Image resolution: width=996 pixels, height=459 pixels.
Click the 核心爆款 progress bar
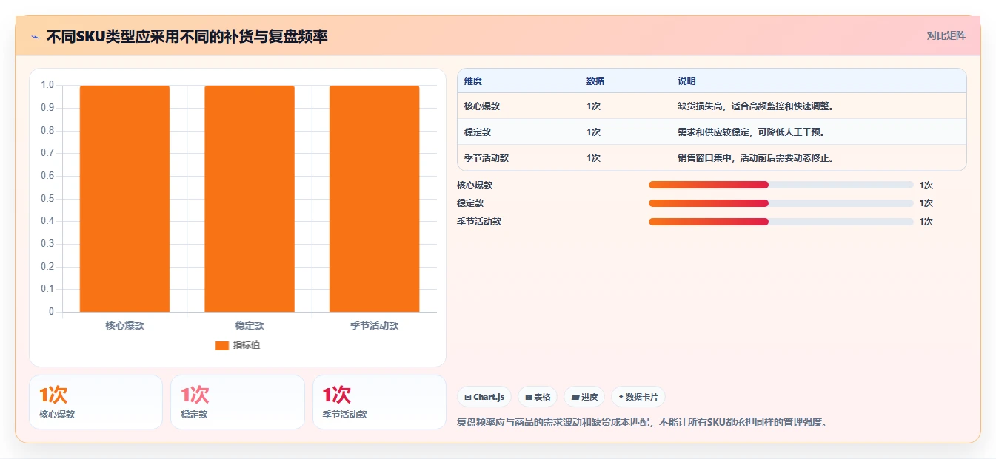(781, 185)
